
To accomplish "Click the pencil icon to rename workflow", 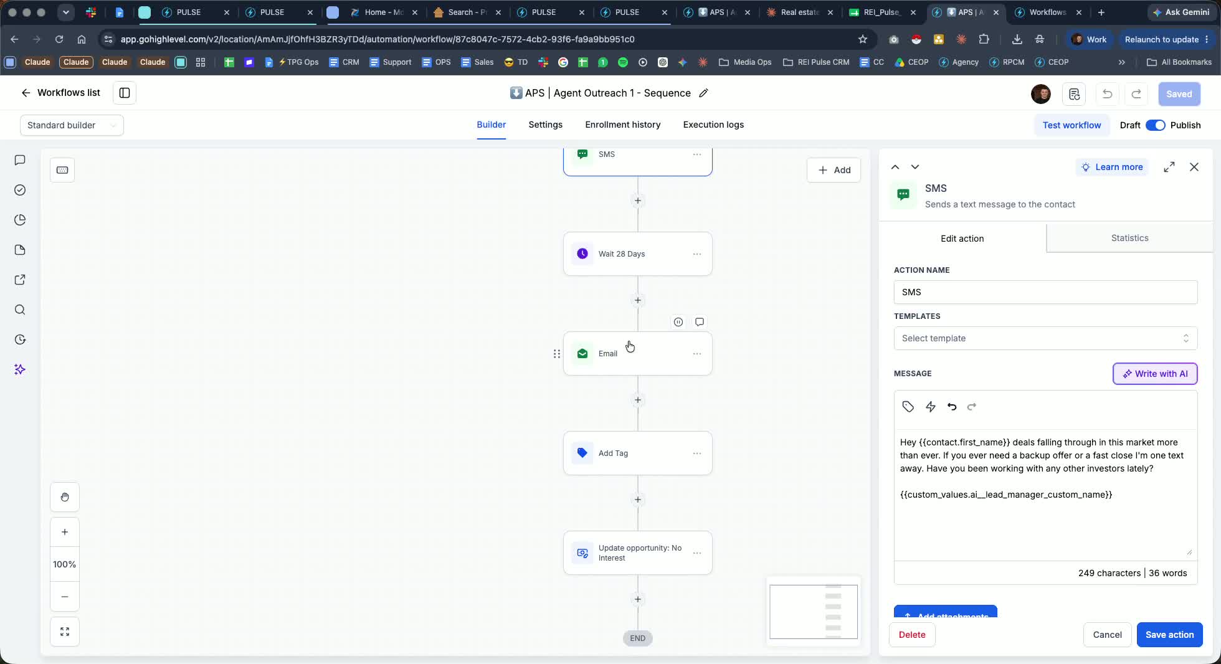I will click(704, 93).
